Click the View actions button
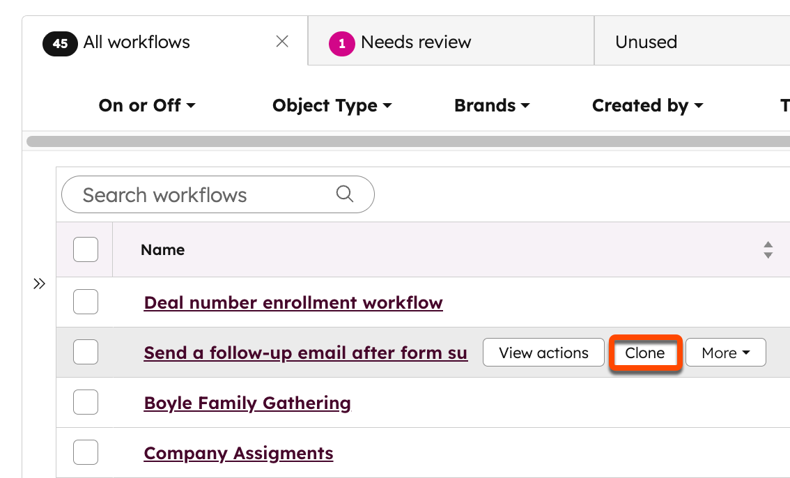 tap(543, 353)
